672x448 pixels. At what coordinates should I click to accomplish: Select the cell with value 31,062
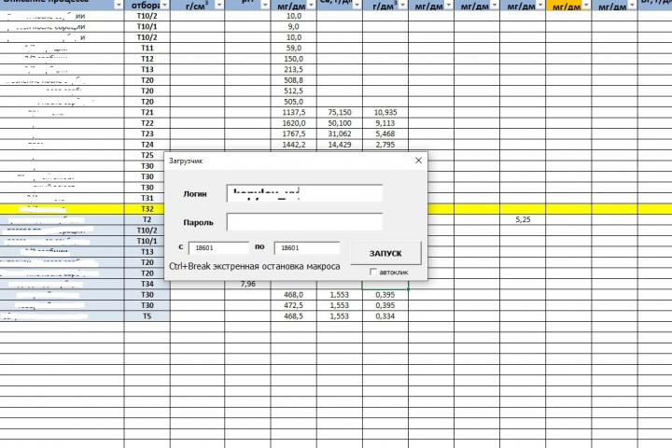(340, 133)
